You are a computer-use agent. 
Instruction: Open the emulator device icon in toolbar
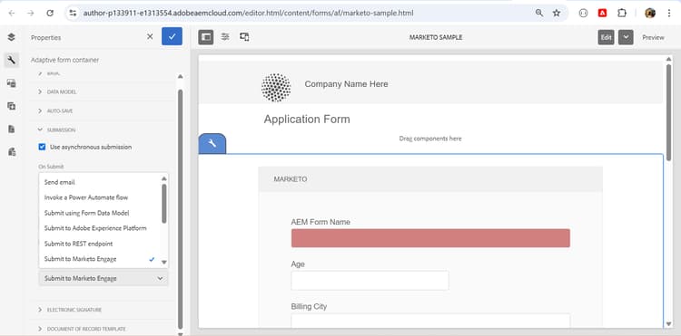click(x=244, y=37)
